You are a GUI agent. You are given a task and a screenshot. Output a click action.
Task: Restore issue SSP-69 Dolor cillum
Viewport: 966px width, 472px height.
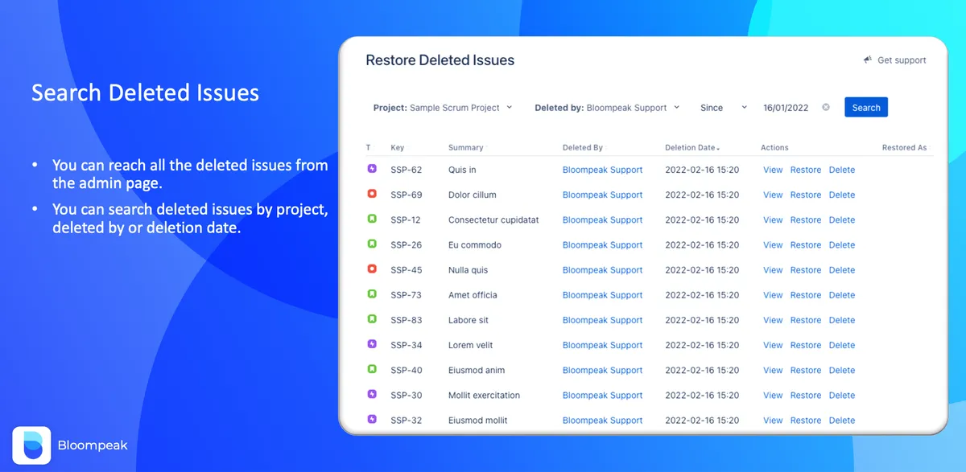pos(806,195)
